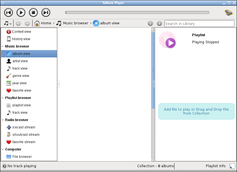Focus the Search in Library field
237x172 pixels.
(x=199, y=23)
